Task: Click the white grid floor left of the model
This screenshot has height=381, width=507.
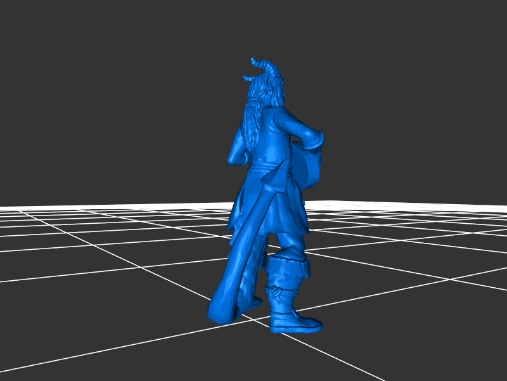Action: 95,254
